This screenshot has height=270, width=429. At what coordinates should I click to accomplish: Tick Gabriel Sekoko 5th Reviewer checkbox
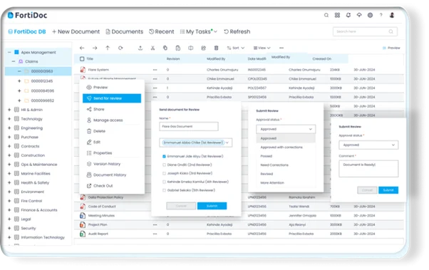pyautogui.click(x=164, y=190)
